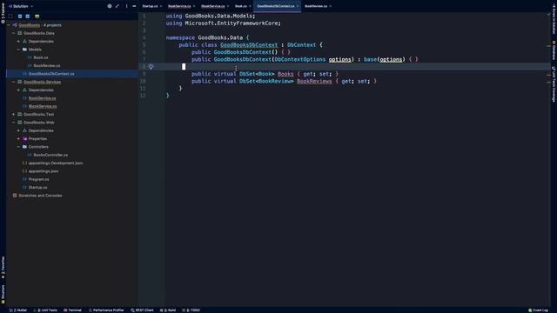The width and height of the screenshot is (557, 313).
Task: Toggle the Explorer side tab
Action: [3, 14]
